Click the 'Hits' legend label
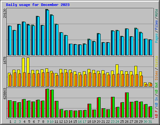The height and width of the screenshot is (125, 160). [157, 13]
